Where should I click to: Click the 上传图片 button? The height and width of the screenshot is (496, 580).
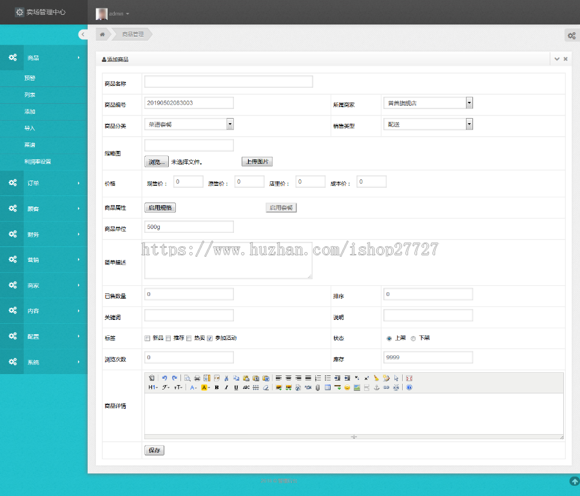click(x=257, y=161)
